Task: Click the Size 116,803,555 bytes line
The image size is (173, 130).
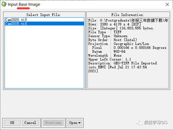Action: point(121,28)
